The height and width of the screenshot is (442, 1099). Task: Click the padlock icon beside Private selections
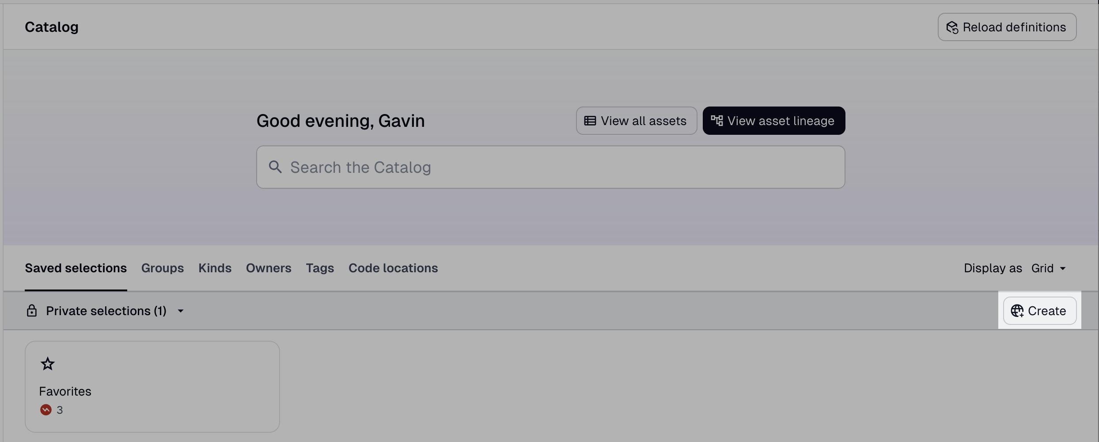[32, 311]
